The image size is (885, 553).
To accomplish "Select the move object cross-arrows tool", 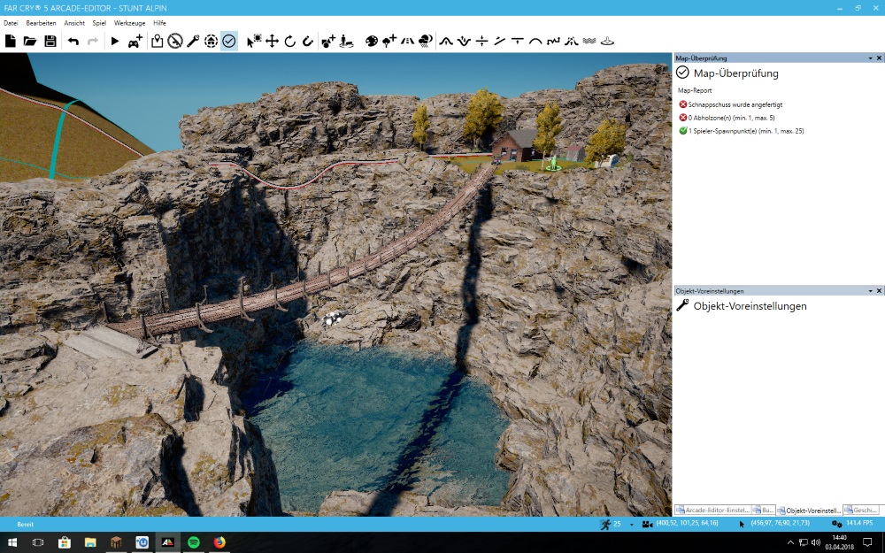I will coord(272,41).
